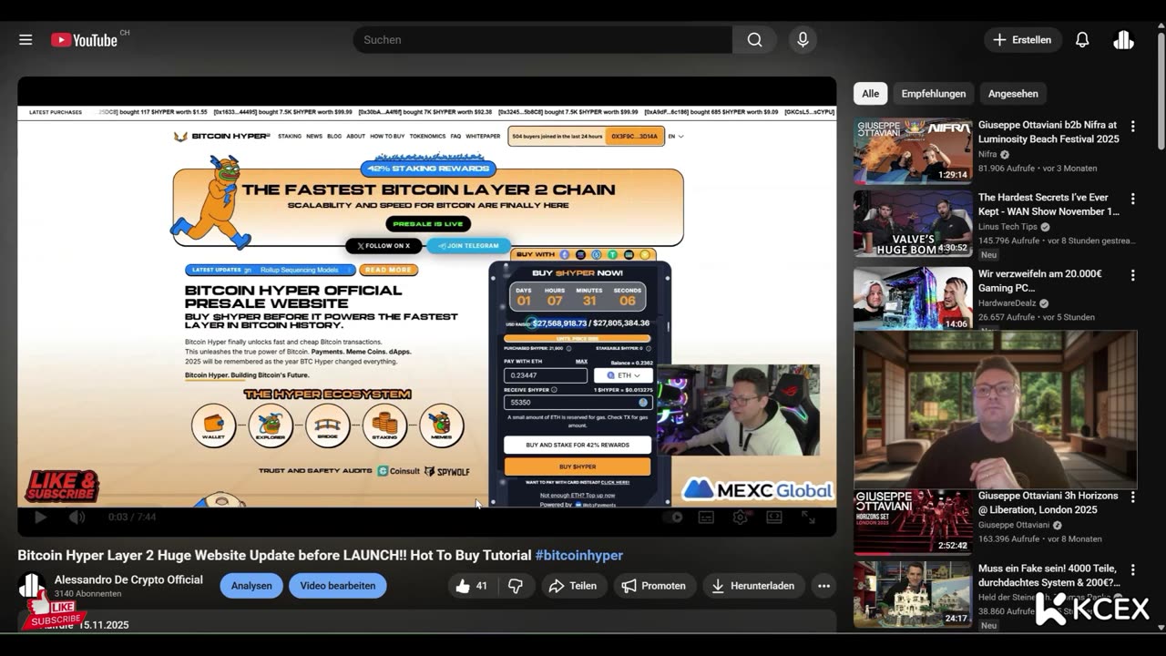Open options menu for Nifra Luminosity video
The image size is (1166, 656).
pos(1133,127)
